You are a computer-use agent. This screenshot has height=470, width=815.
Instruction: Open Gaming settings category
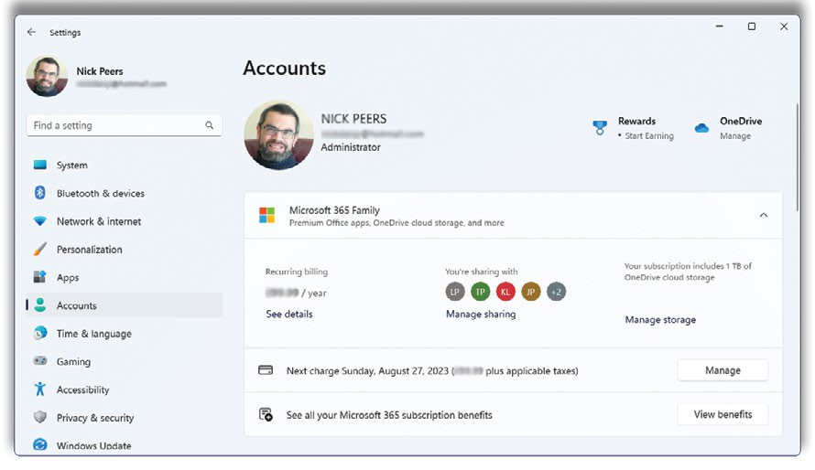[125, 361]
